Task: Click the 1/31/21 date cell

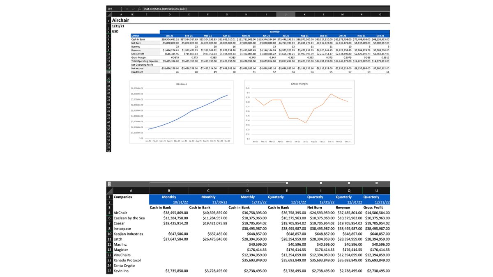Action: tap(118, 26)
